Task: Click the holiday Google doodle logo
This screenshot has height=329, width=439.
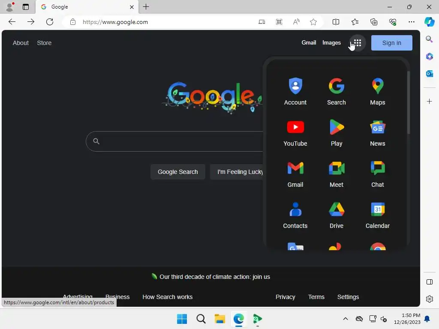Action: pyautogui.click(x=212, y=97)
